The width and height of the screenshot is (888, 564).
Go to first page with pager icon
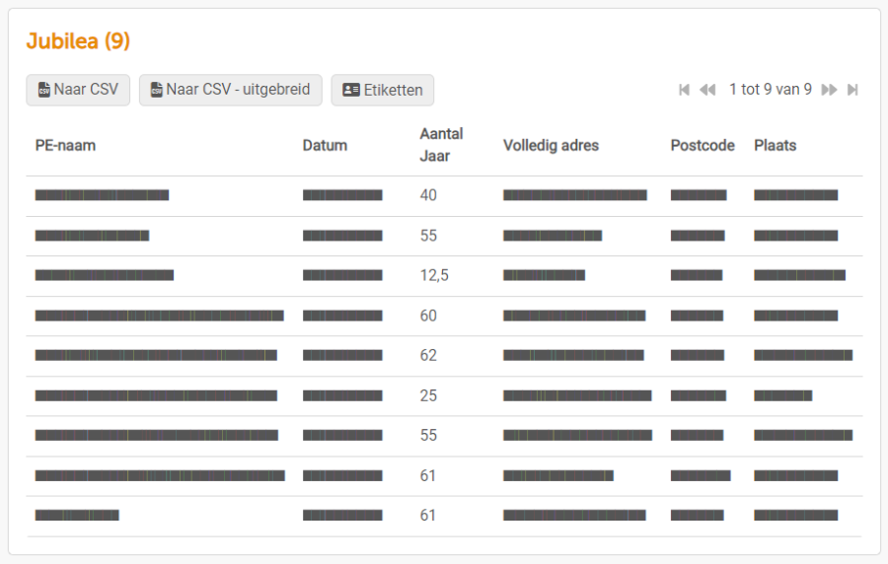point(684,90)
